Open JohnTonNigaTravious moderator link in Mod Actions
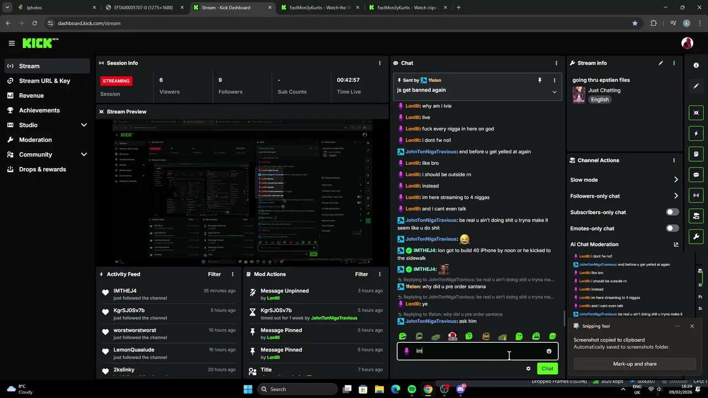The image size is (708, 398). pos(334,318)
